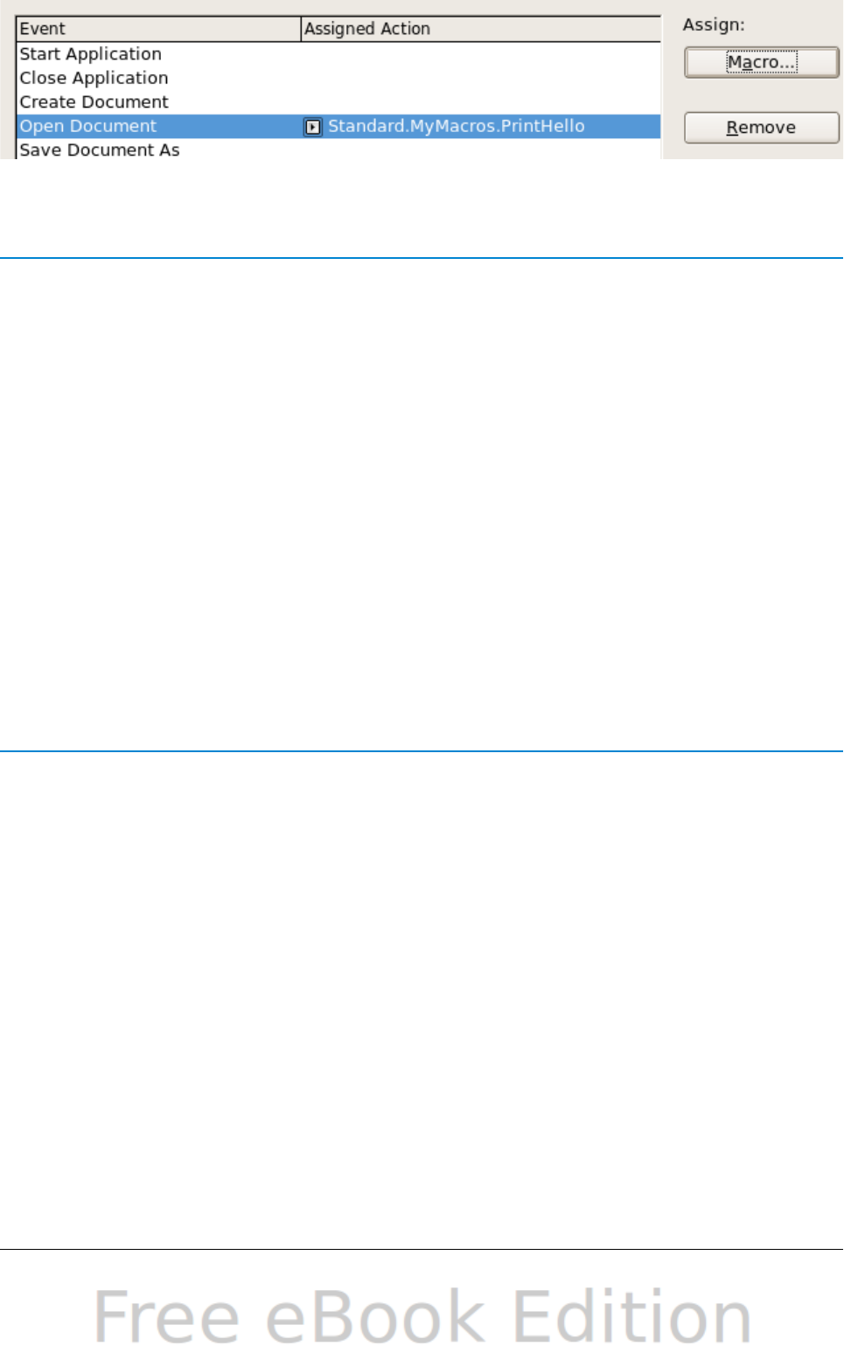Screen dimensions: 844x1346
Task: Select the Standard.MyMacros.PrintHello action text
Action: (456, 126)
